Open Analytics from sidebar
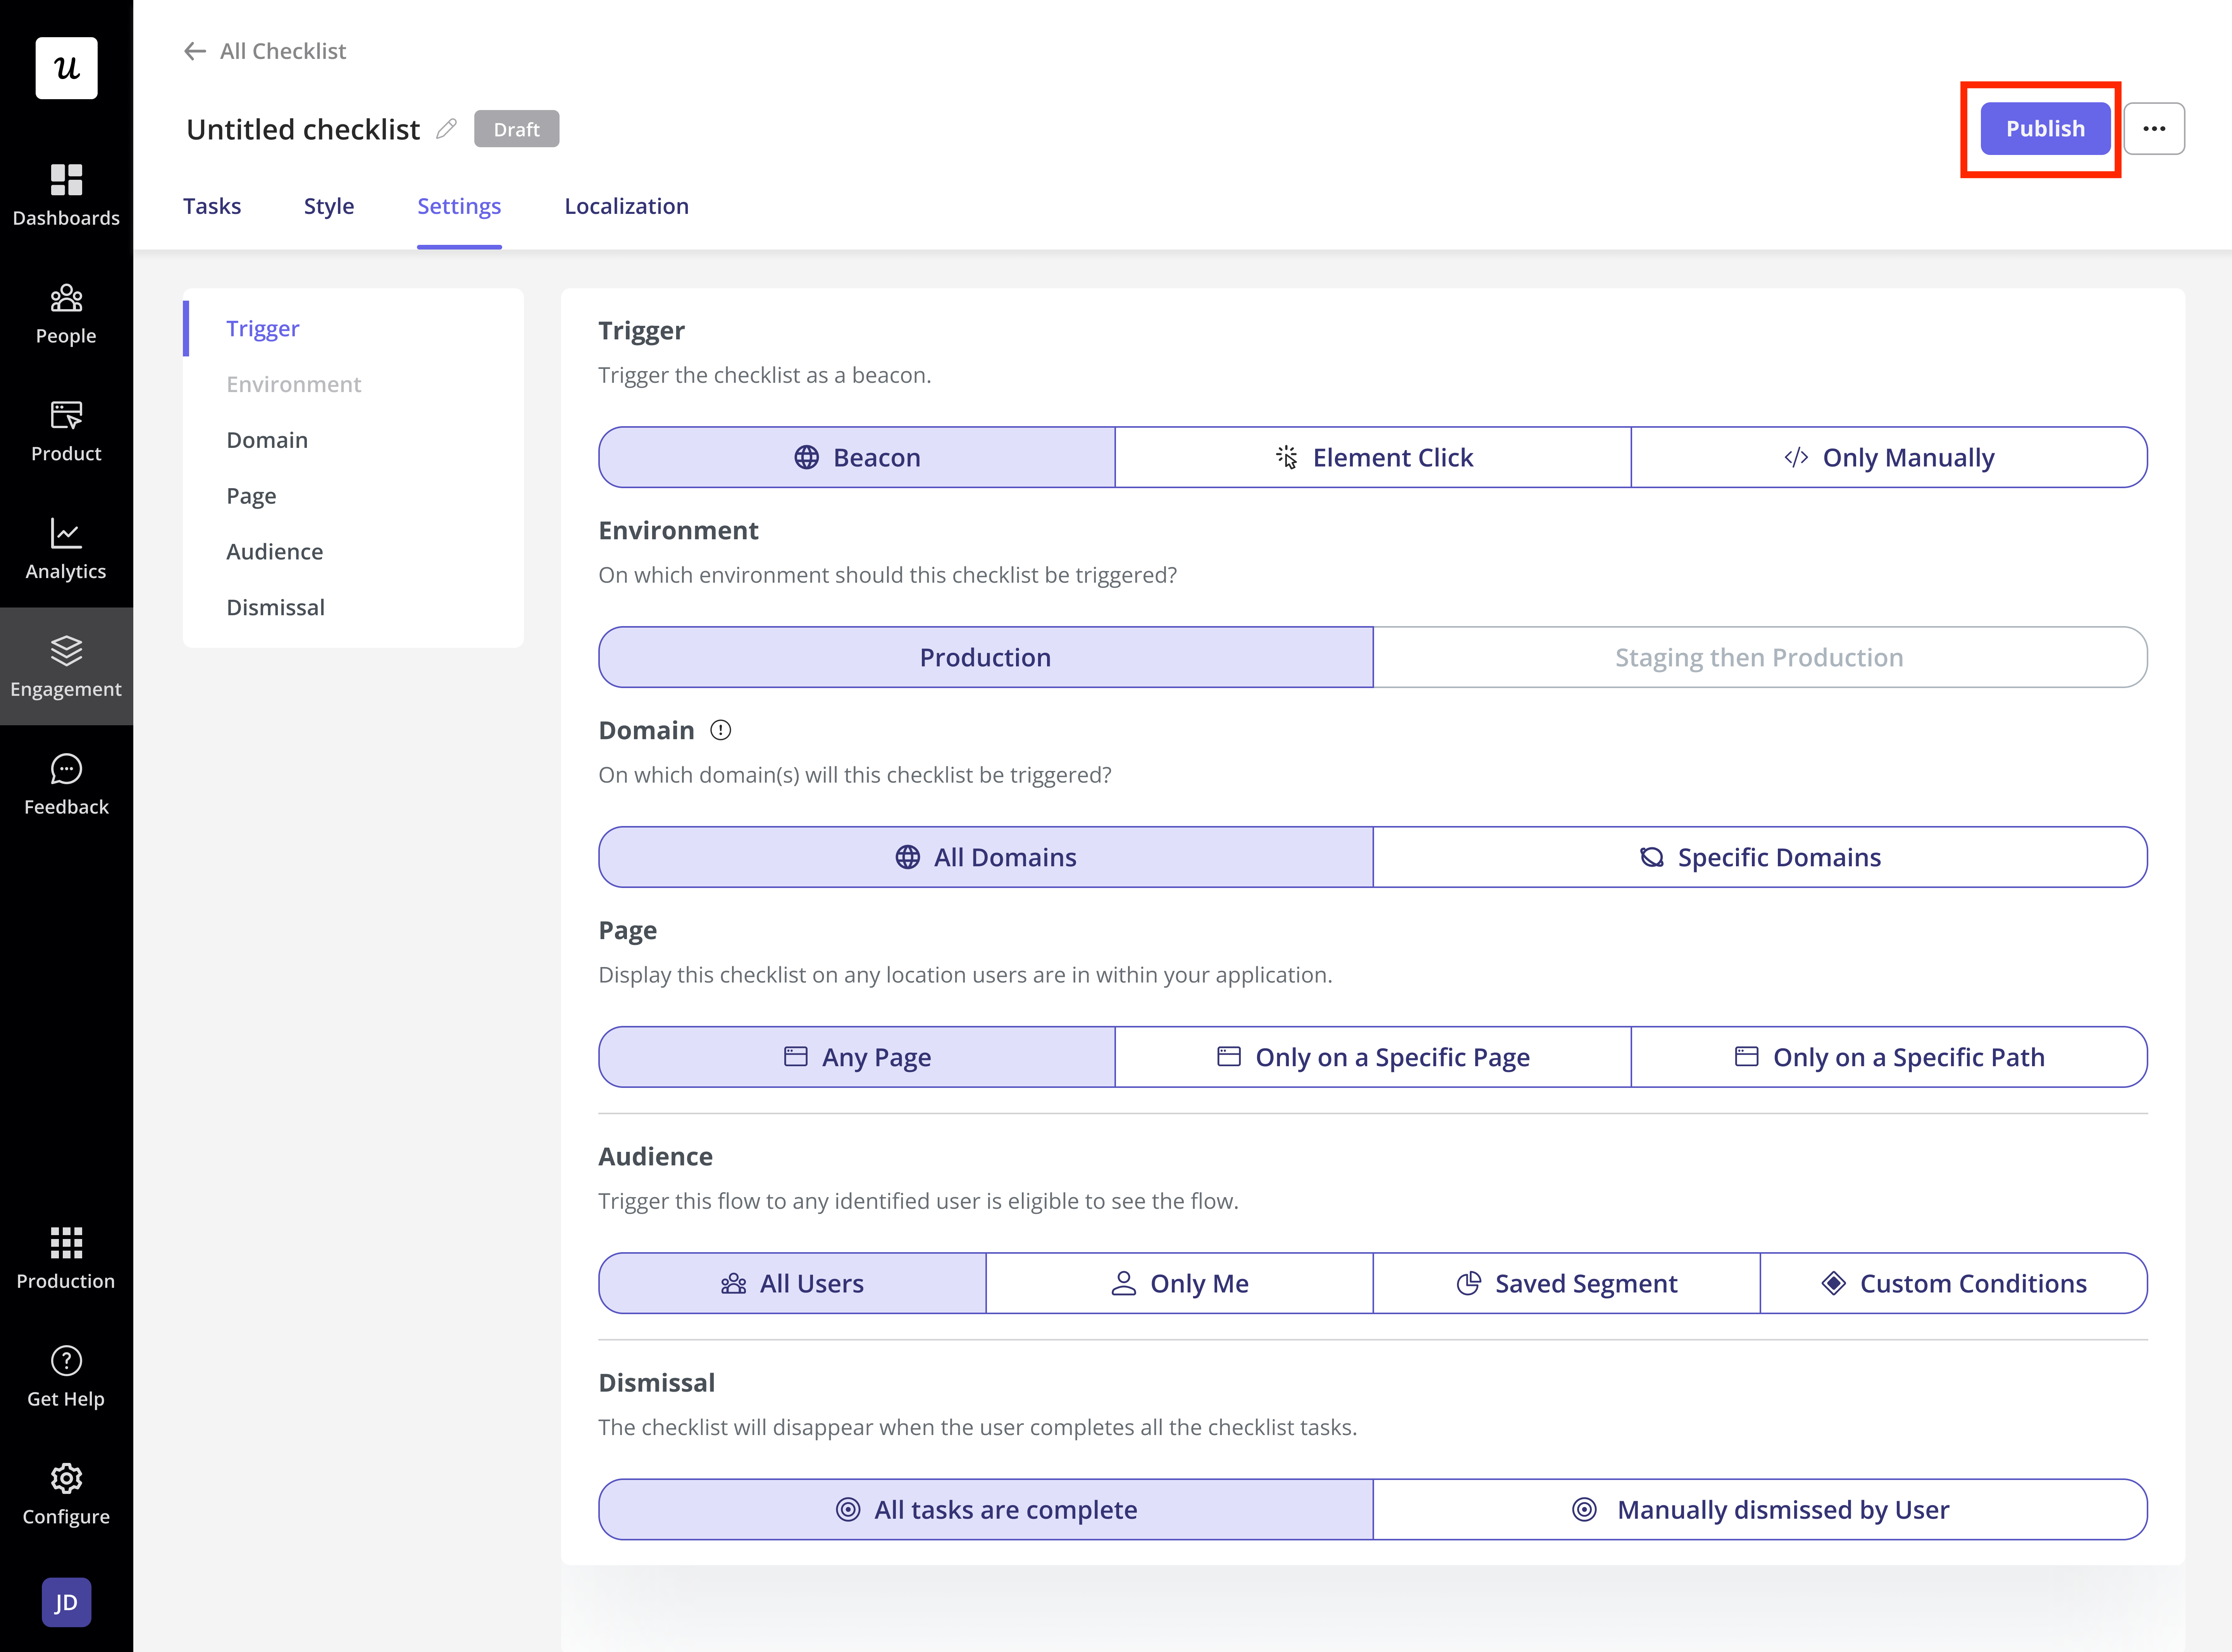2232x1652 pixels. point(66,549)
